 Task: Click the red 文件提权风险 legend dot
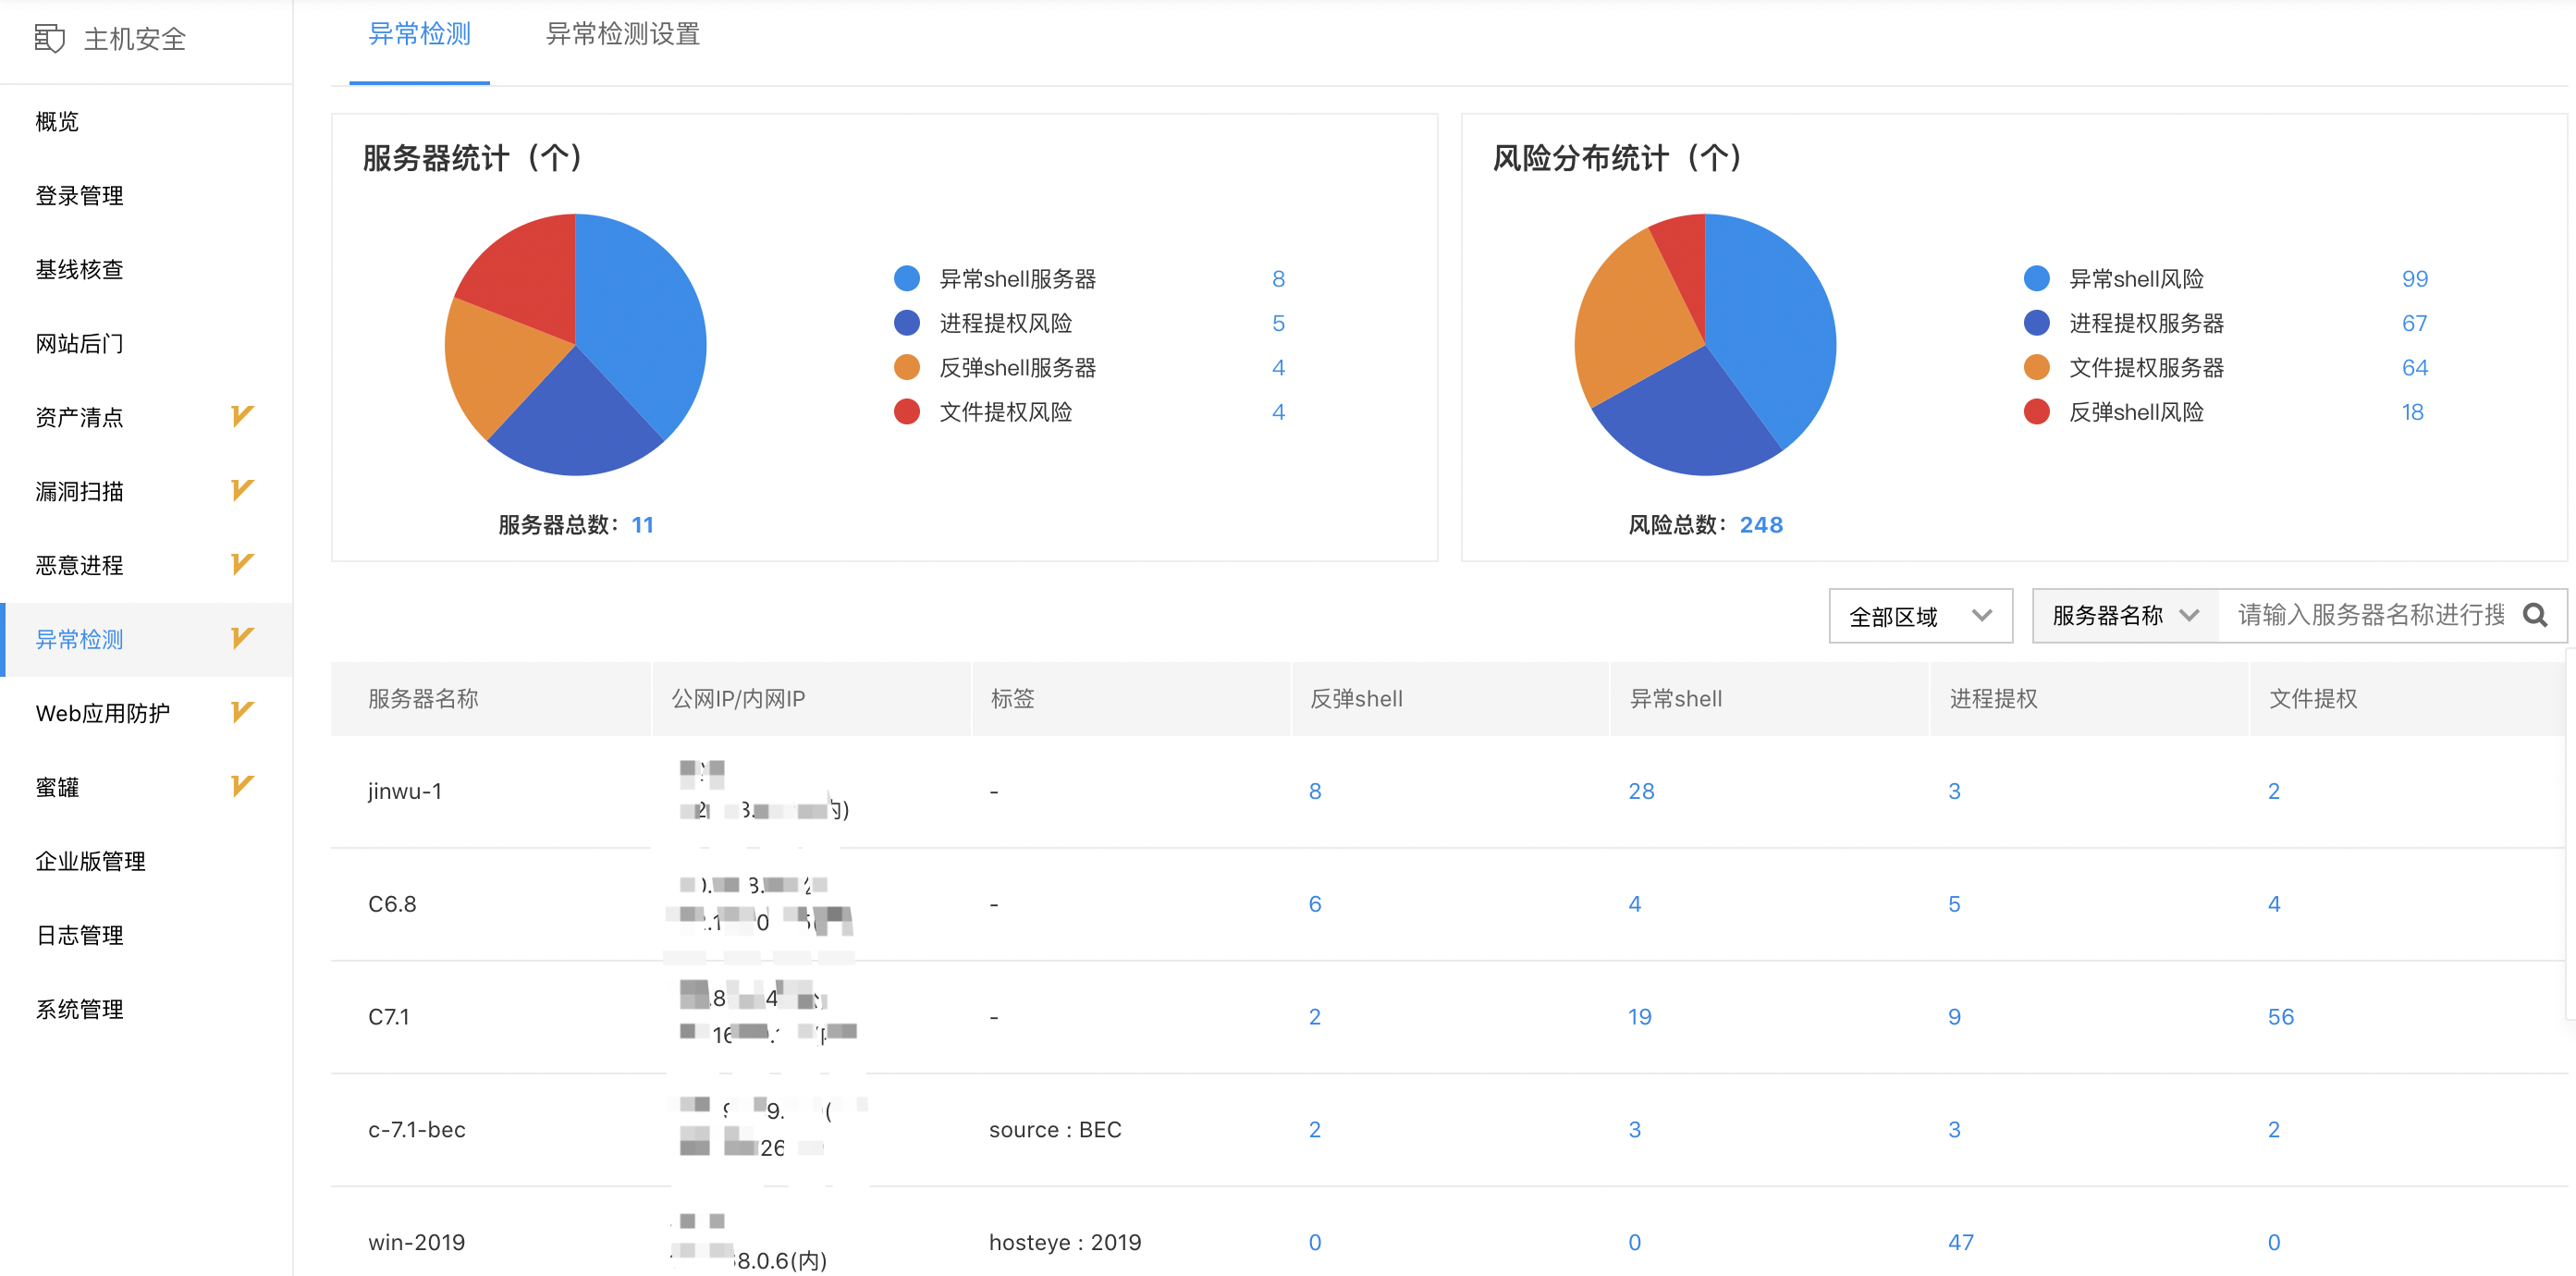(907, 412)
